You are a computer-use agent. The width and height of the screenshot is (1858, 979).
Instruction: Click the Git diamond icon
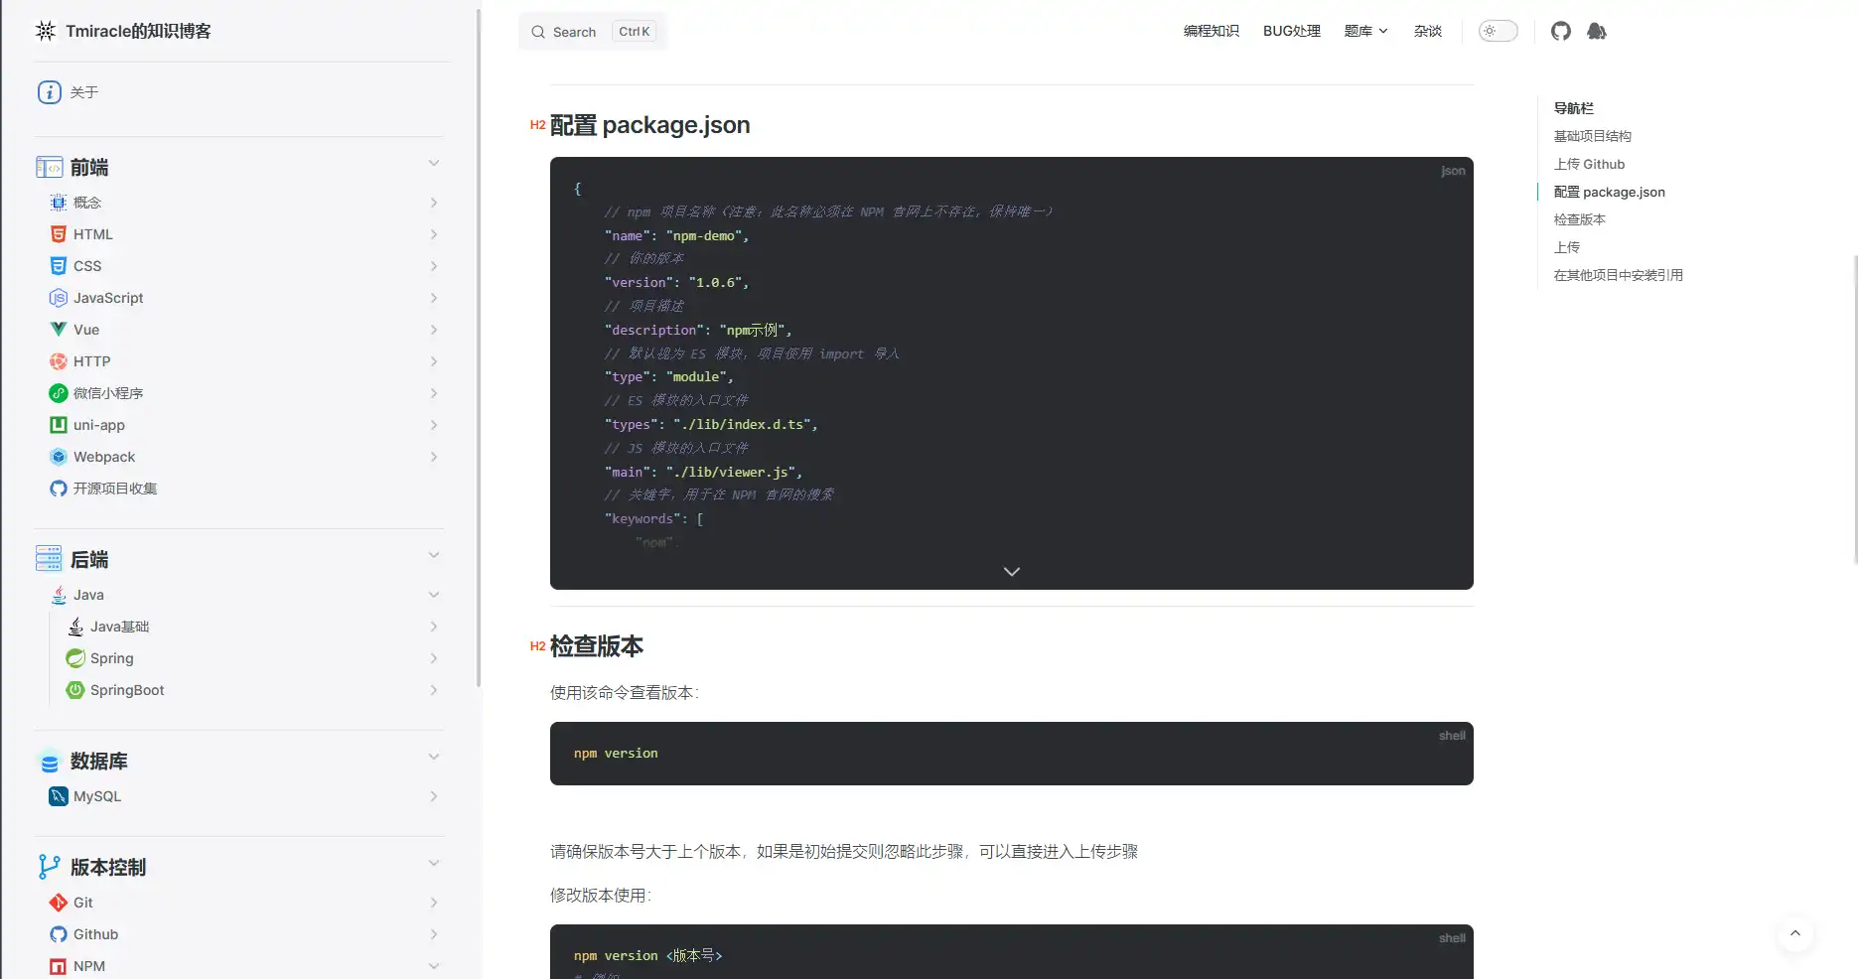tap(59, 903)
